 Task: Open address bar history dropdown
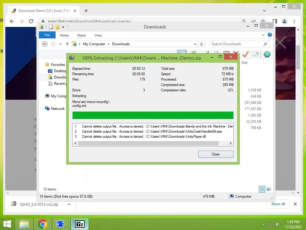[195, 44]
